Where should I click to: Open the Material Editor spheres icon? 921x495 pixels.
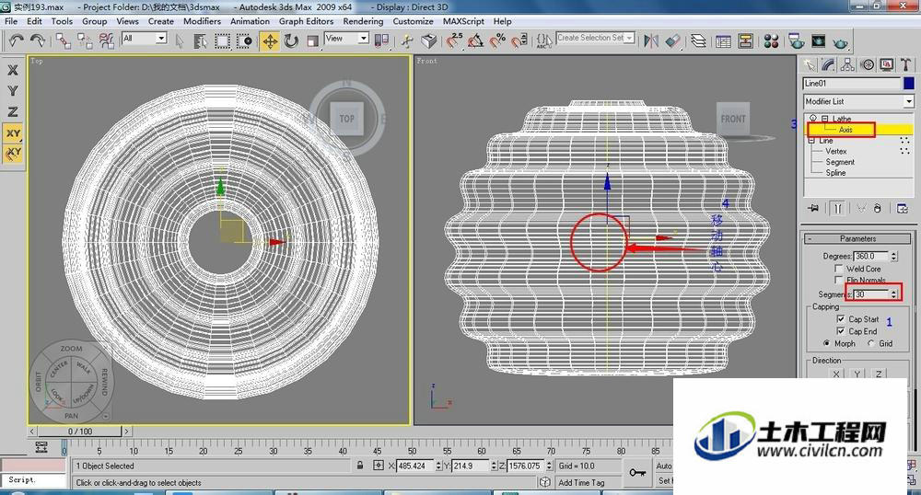coord(771,41)
